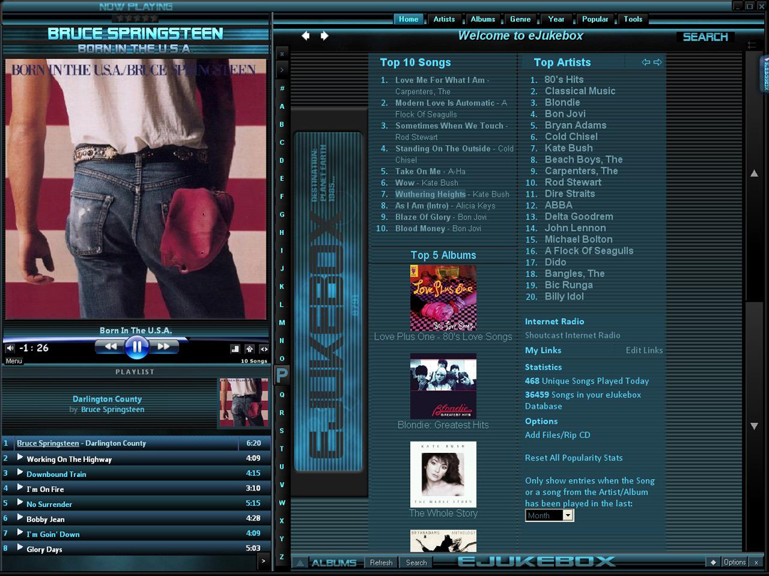Screen dimensions: 769x576
Task: Select Bruce Springsteen - Darlington County playlist row
Action: (x=136, y=443)
